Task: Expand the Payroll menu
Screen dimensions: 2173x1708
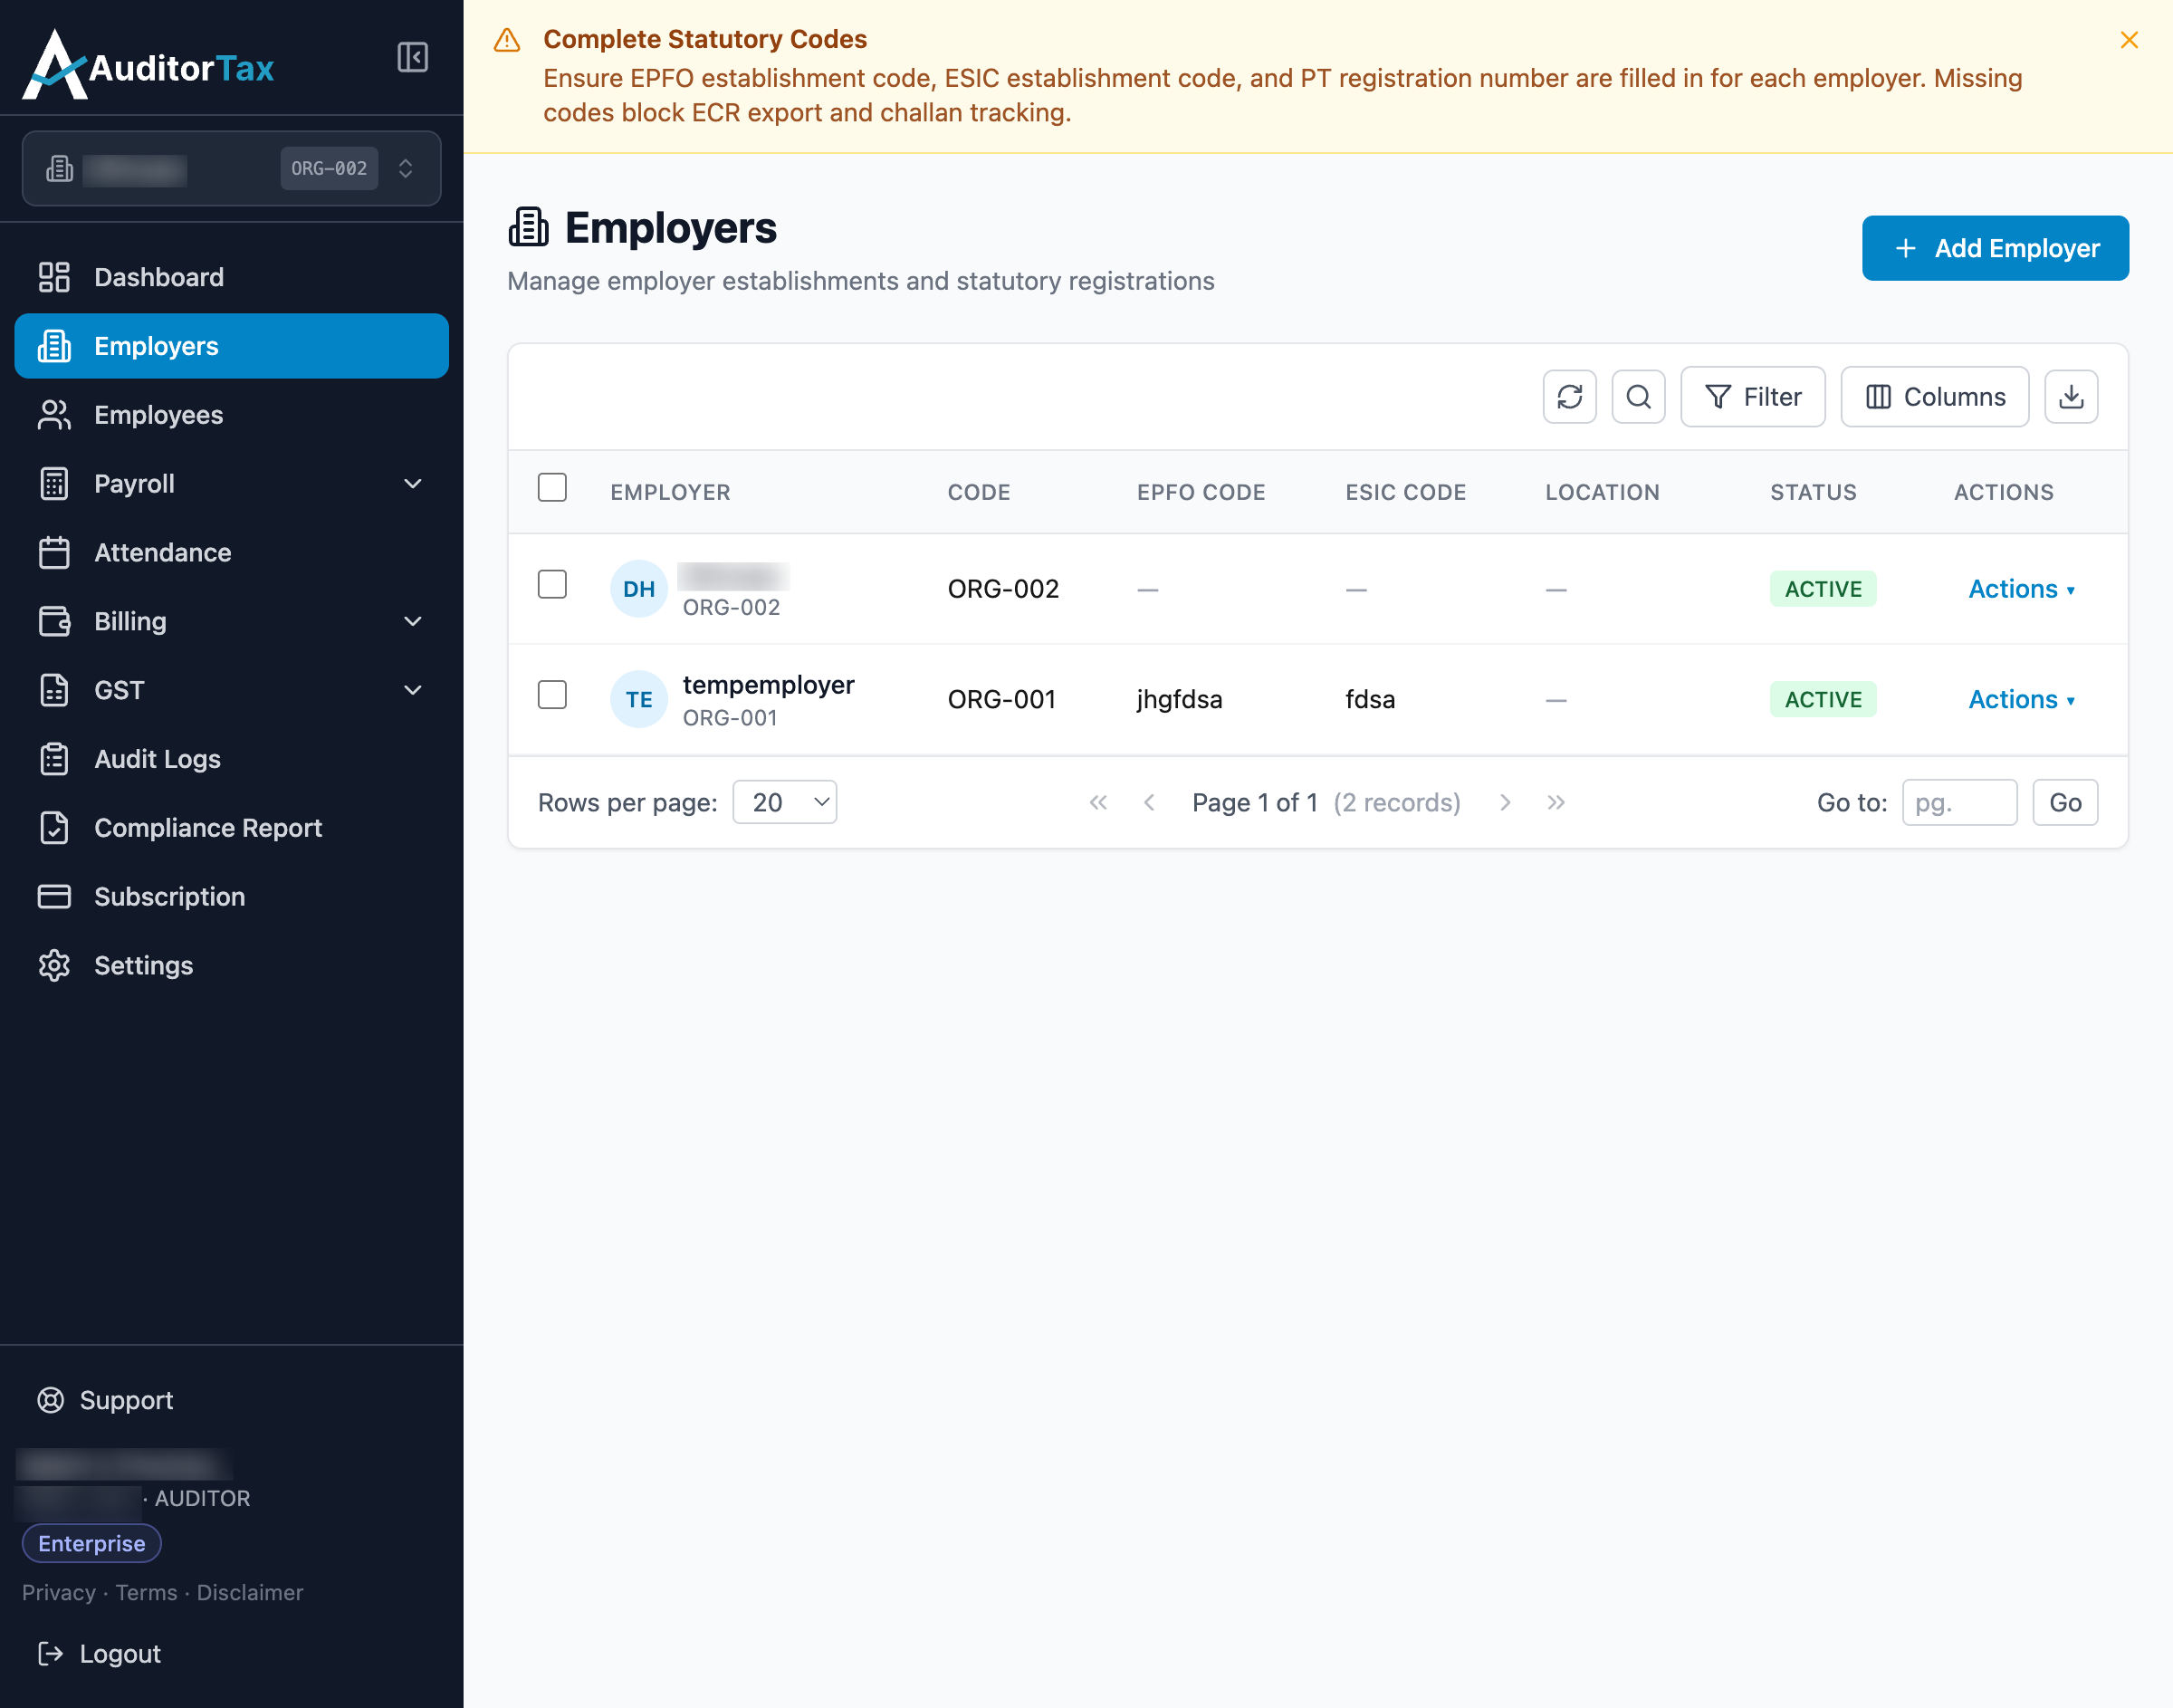Action: (x=231, y=484)
